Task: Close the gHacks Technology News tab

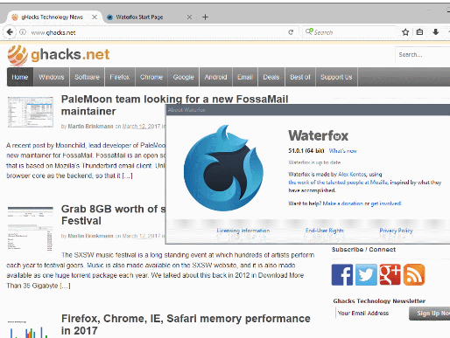Action: (x=95, y=17)
